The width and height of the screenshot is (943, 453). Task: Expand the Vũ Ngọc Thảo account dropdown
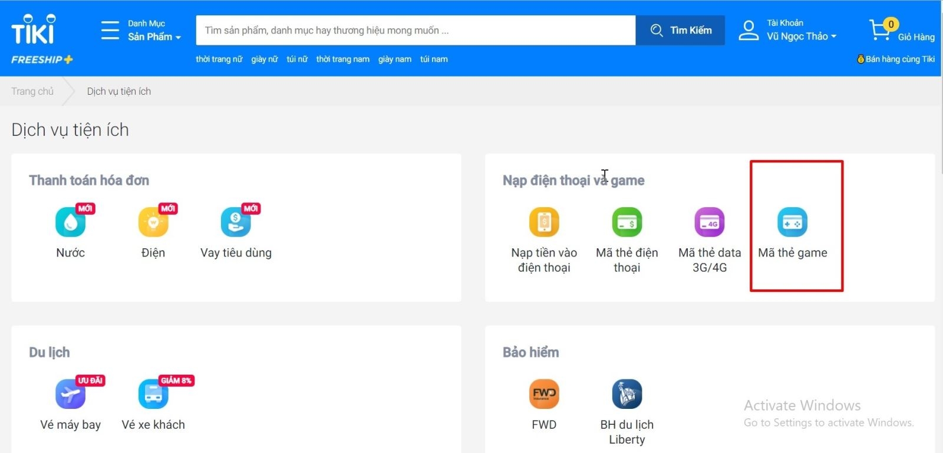(802, 36)
